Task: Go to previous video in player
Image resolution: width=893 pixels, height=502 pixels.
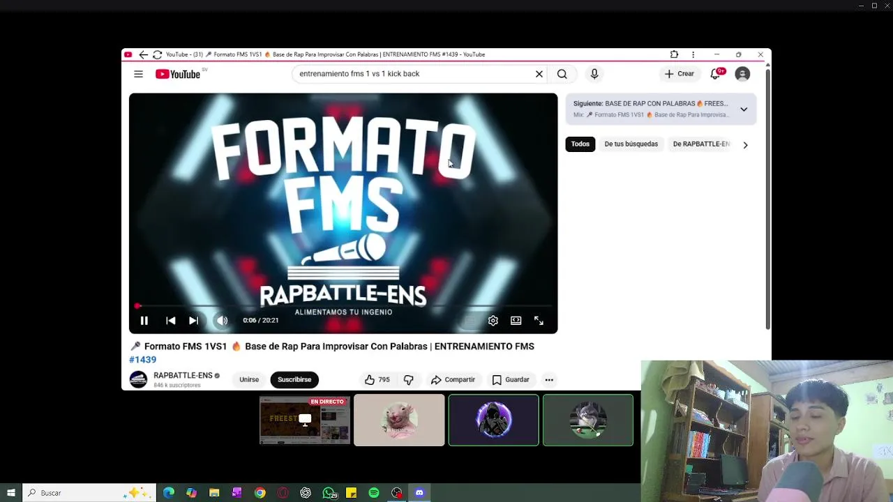Action: [x=171, y=321]
